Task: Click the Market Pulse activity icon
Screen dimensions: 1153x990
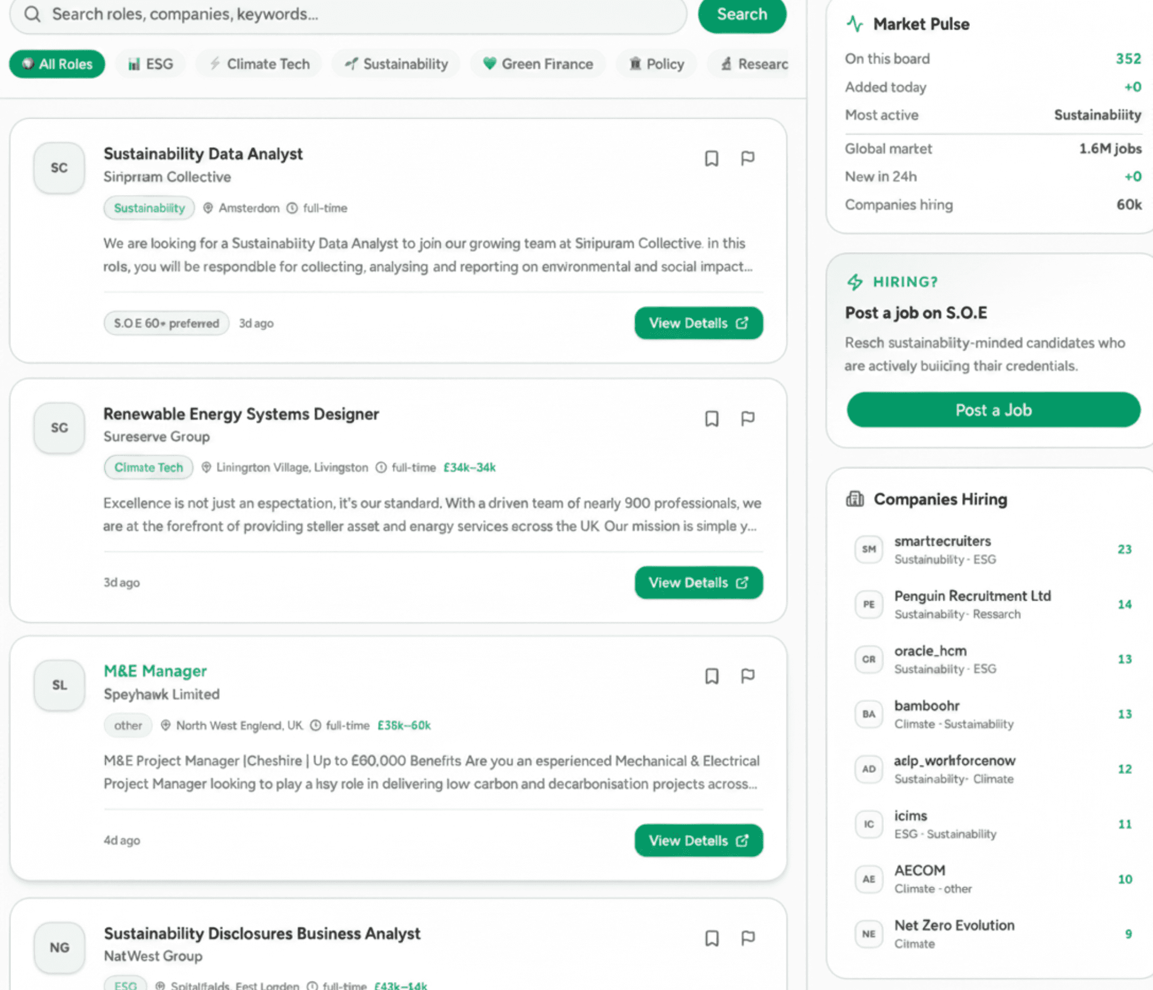Action: 855,24
